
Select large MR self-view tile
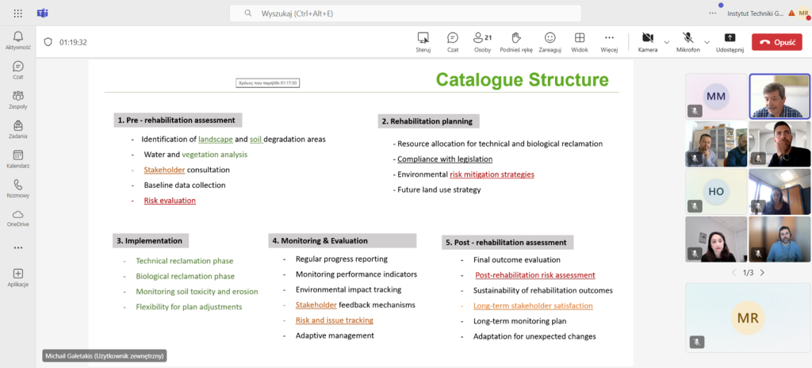coord(748,317)
